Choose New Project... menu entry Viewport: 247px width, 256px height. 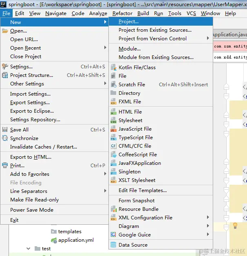[x=161, y=22]
